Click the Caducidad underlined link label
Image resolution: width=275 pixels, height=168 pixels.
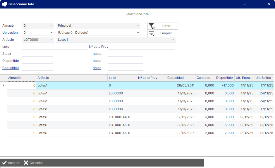(11, 68)
